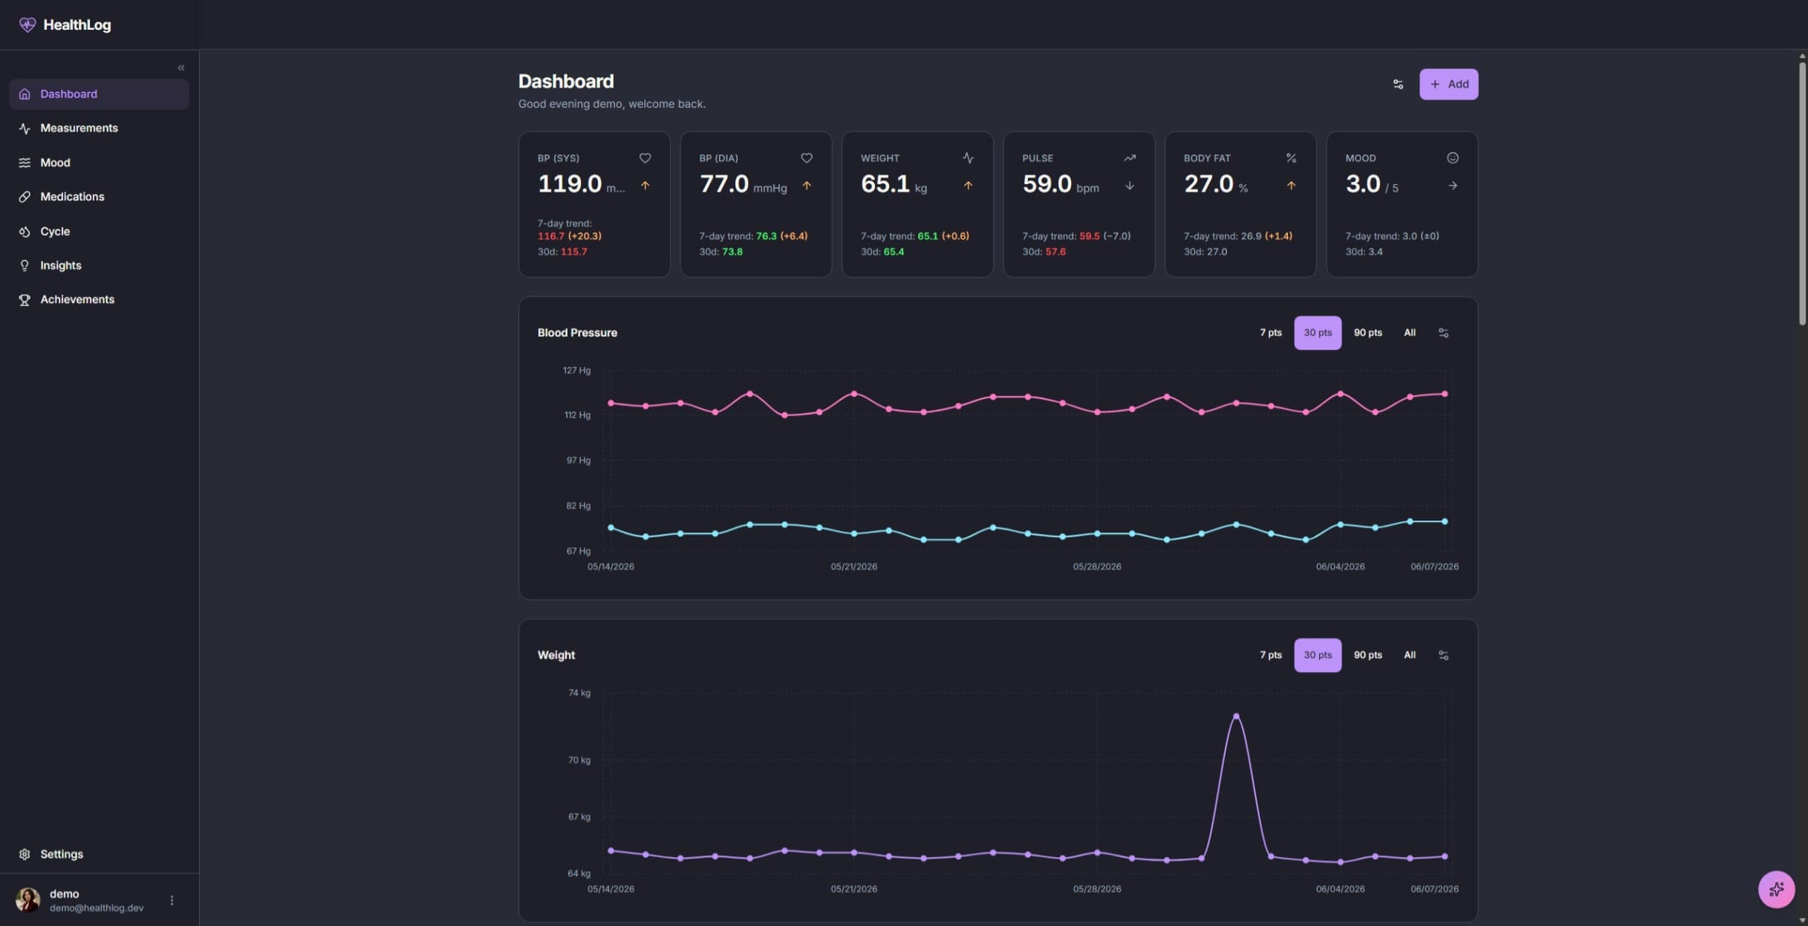
Task: Open the Mood section
Action: pyautogui.click(x=99, y=163)
